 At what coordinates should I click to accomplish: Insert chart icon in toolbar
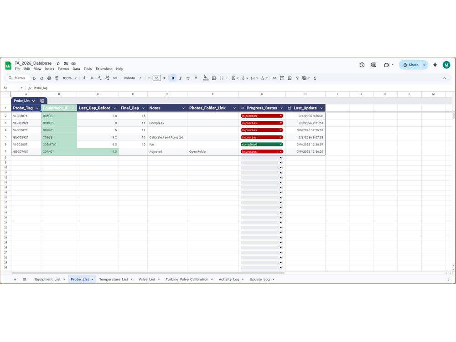[x=290, y=78]
